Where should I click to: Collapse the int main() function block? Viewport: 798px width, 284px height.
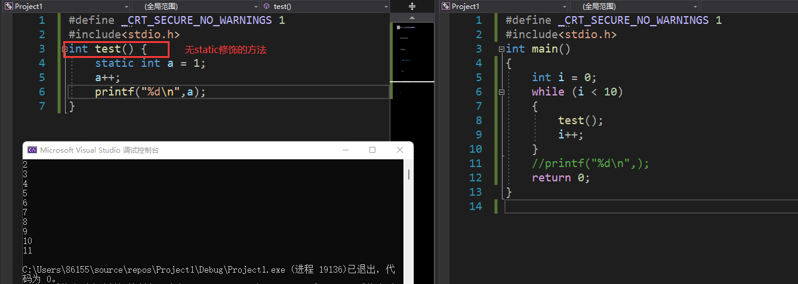(x=501, y=49)
